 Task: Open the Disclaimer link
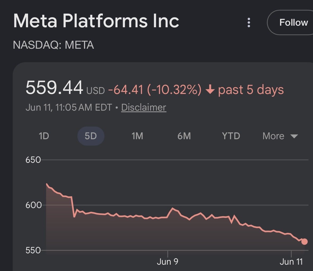[144, 107]
